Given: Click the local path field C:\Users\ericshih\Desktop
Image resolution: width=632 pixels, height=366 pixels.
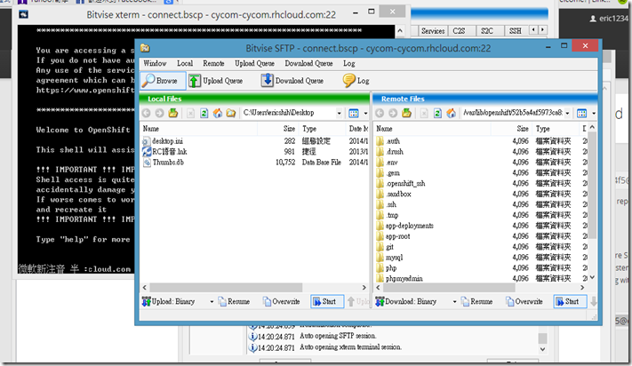Looking at the screenshot, I should tap(288, 113).
